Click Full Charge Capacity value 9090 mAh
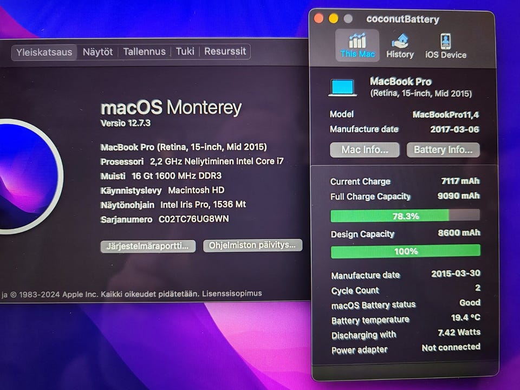Image resolution: width=520 pixels, height=390 pixels. tap(459, 196)
